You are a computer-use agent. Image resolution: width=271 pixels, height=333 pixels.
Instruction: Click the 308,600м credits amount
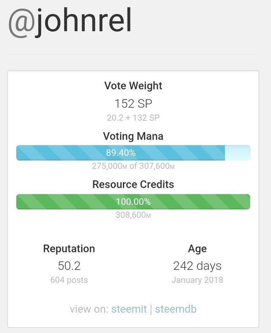[133, 215]
